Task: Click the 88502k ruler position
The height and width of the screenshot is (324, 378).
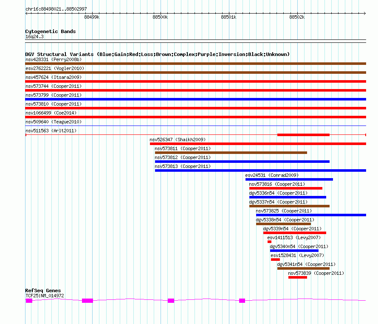Action: pos(297,17)
